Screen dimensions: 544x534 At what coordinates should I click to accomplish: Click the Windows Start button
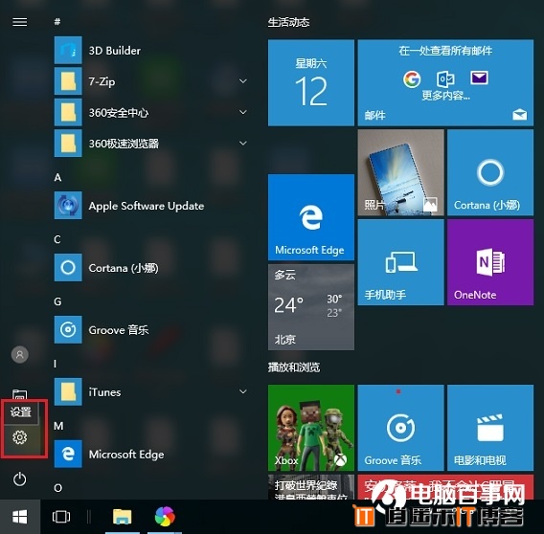point(20,517)
